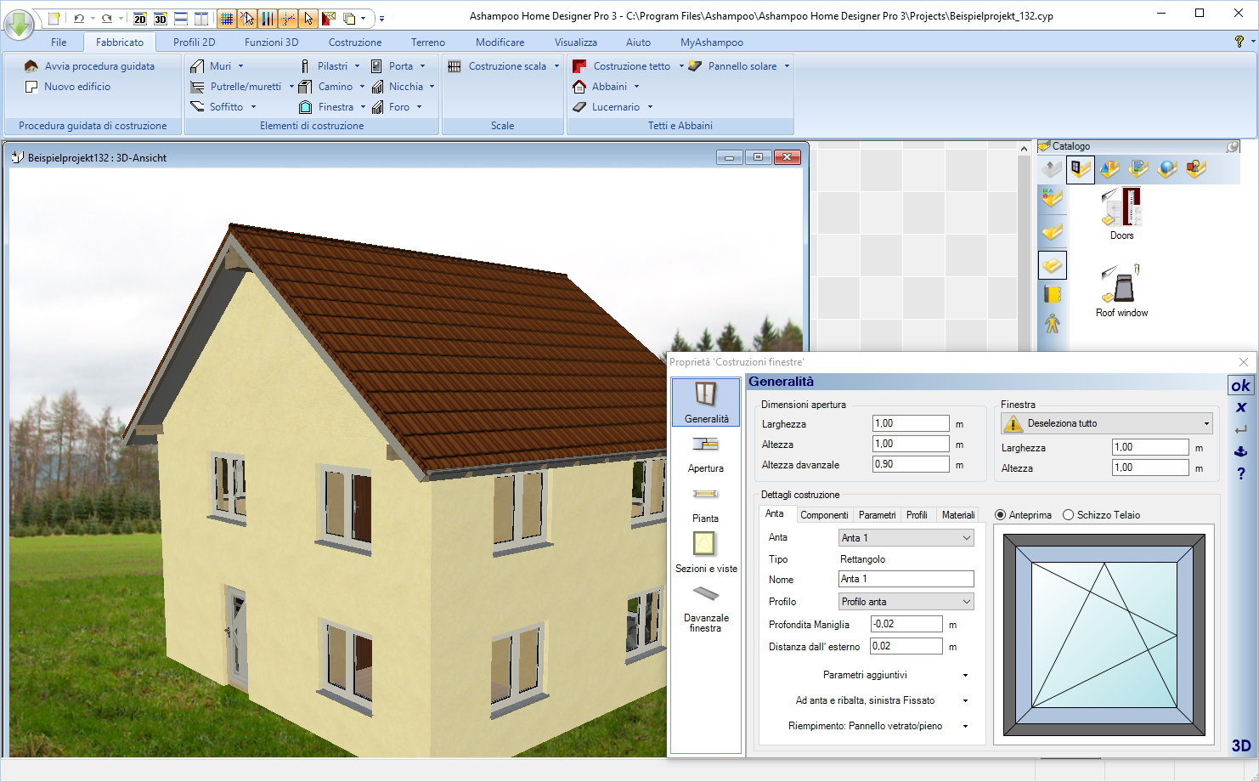
Task: Switch to 3D view mode icon
Action: 160,19
